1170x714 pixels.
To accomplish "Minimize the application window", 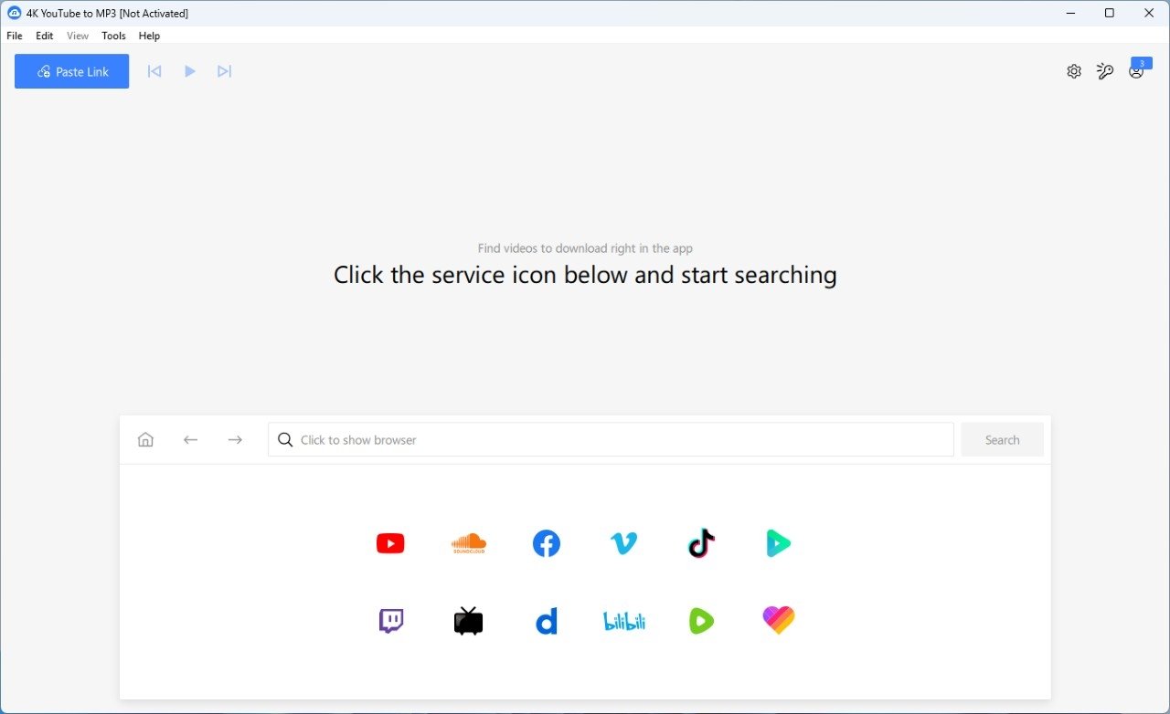I will click(1070, 13).
